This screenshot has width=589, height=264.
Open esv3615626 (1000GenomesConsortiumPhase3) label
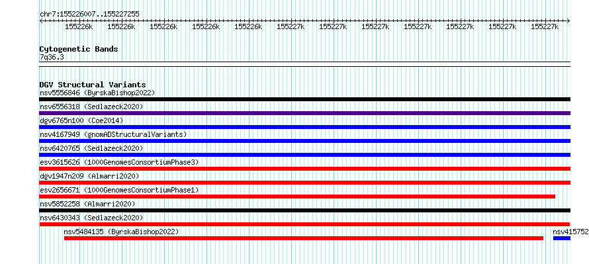(x=119, y=162)
